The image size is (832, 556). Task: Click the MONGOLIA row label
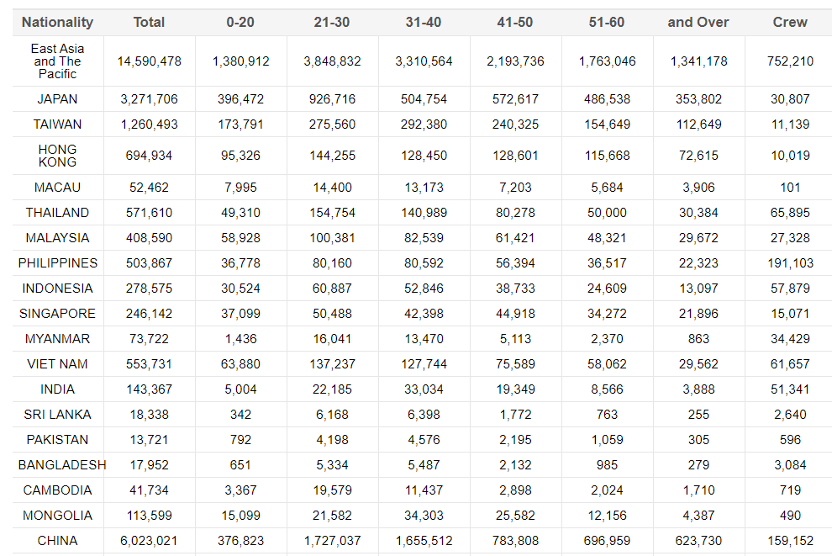click(57, 516)
